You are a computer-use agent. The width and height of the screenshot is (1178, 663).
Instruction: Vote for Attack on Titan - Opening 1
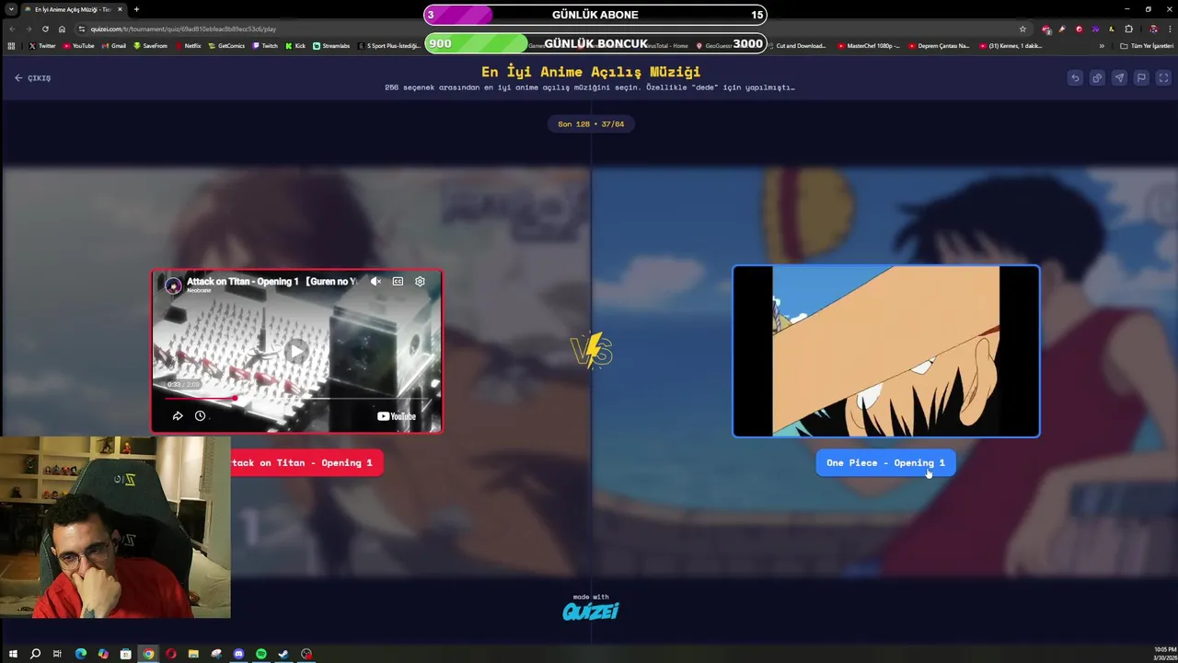pyautogui.click(x=306, y=463)
